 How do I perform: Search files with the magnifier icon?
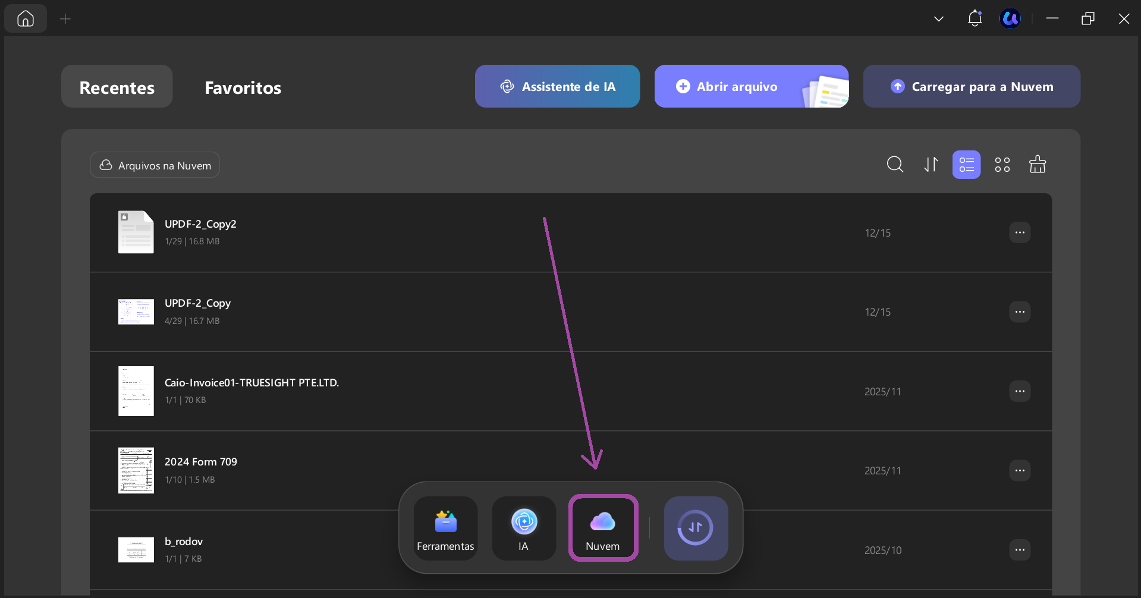click(x=895, y=165)
